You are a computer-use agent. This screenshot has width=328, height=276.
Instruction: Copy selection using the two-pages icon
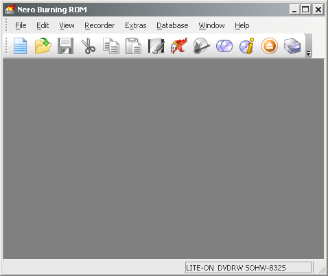(x=111, y=46)
